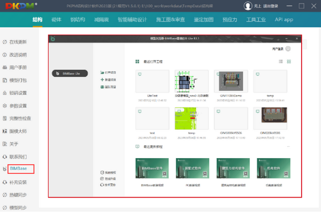Click 打开项目 in BIMBase window
Image resolution: width=321 pixels, height=212 pixels.
coord(108,73)
